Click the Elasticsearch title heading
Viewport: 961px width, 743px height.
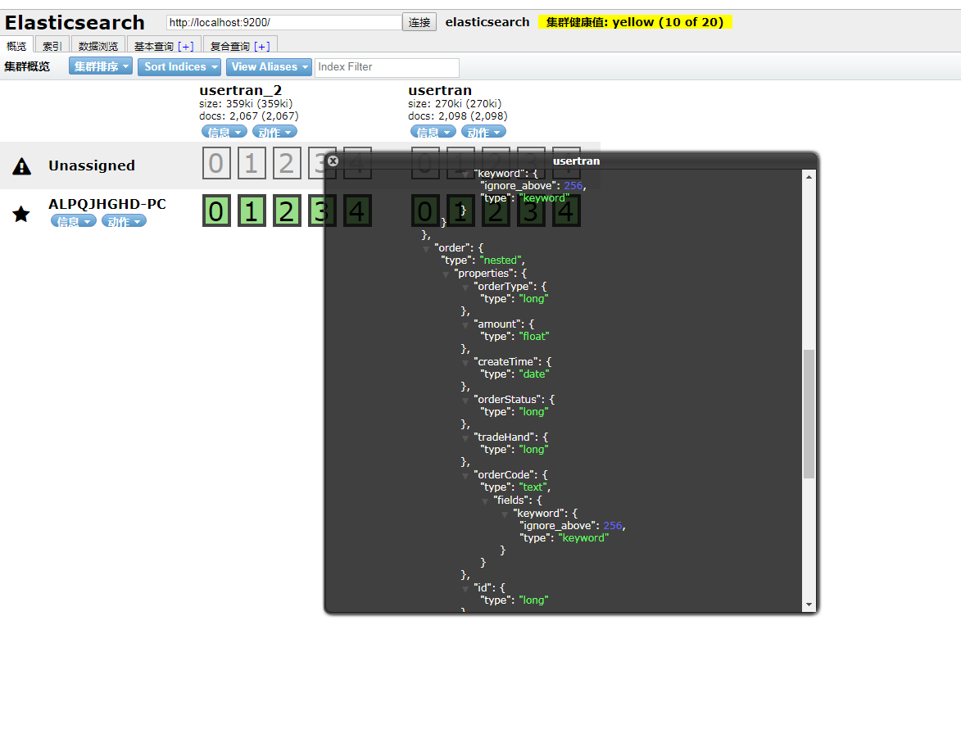tap(75, 22)
